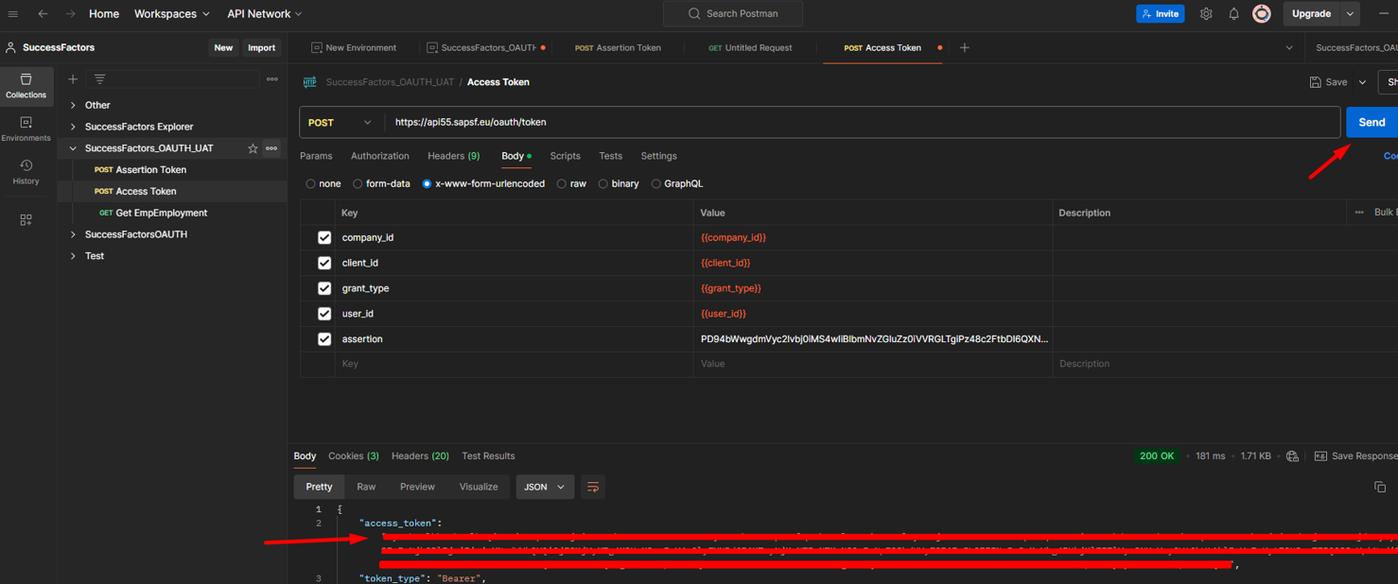Open the JSON format dropdown
This screenshot has height=584, width=1398.
(x=545, y=488)
